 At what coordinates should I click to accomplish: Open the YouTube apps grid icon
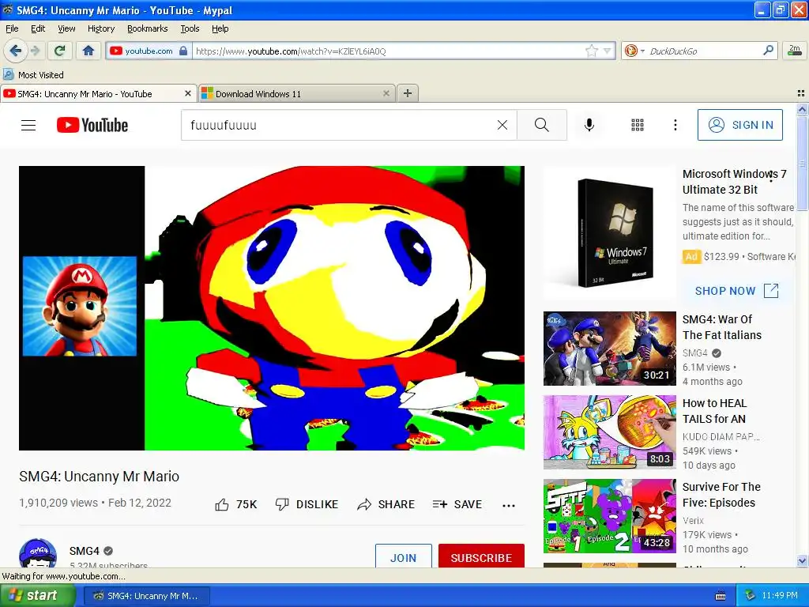(638, 125)
